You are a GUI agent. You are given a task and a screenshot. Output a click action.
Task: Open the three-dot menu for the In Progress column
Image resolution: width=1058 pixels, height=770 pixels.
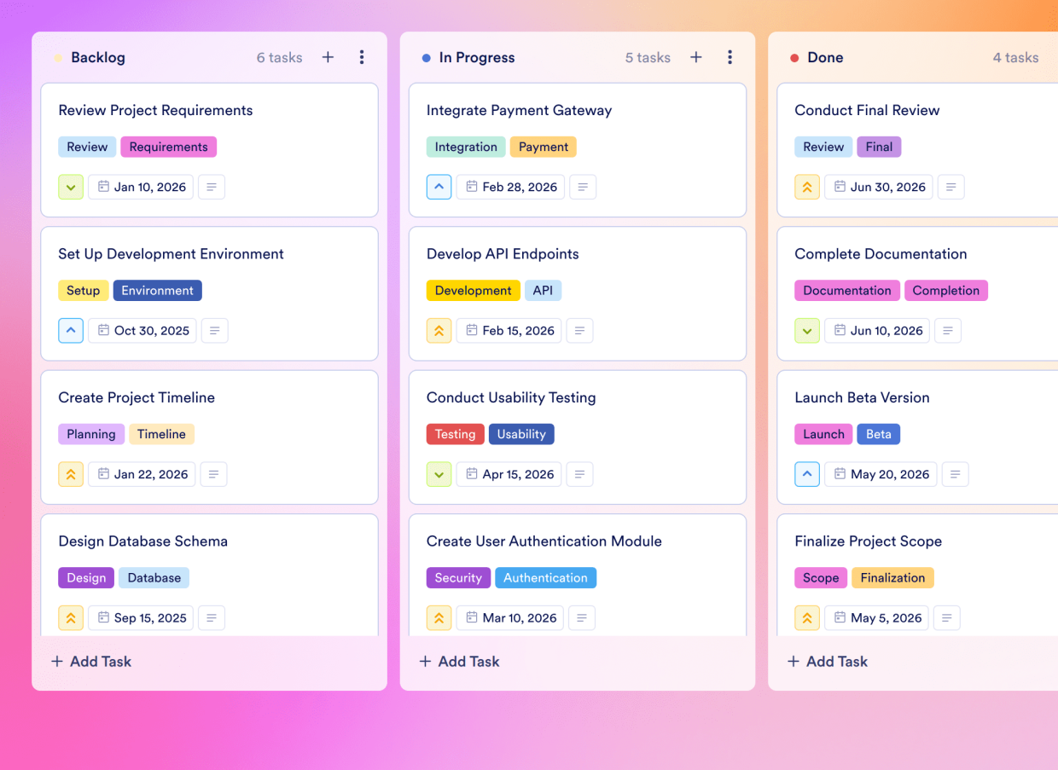coord(730,57)
